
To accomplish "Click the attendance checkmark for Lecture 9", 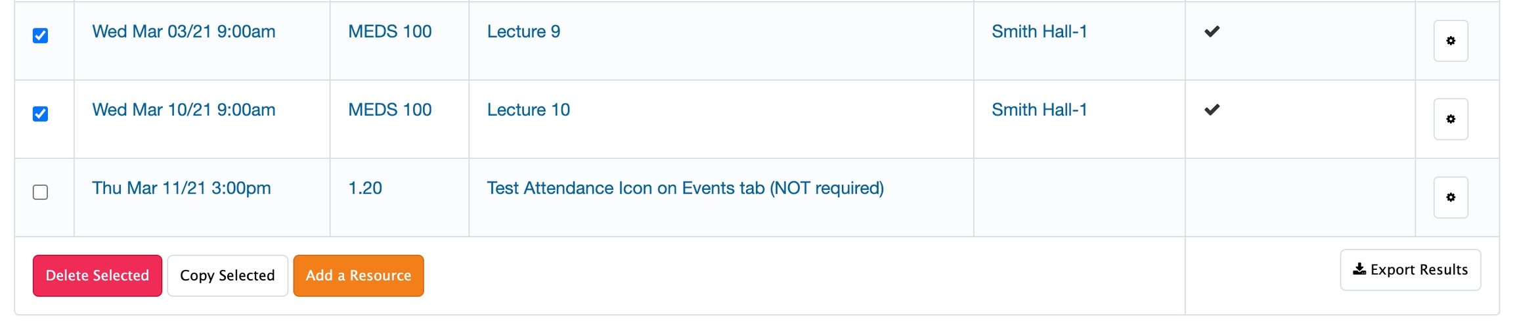I will (x=1212, y=32).
